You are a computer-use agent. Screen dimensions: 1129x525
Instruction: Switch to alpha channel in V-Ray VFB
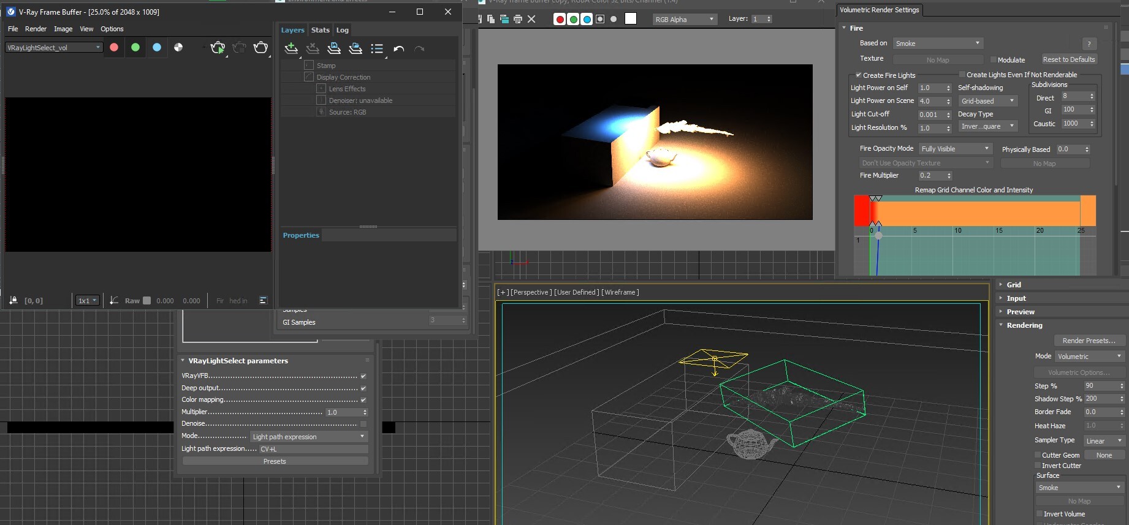coord(178,47)
